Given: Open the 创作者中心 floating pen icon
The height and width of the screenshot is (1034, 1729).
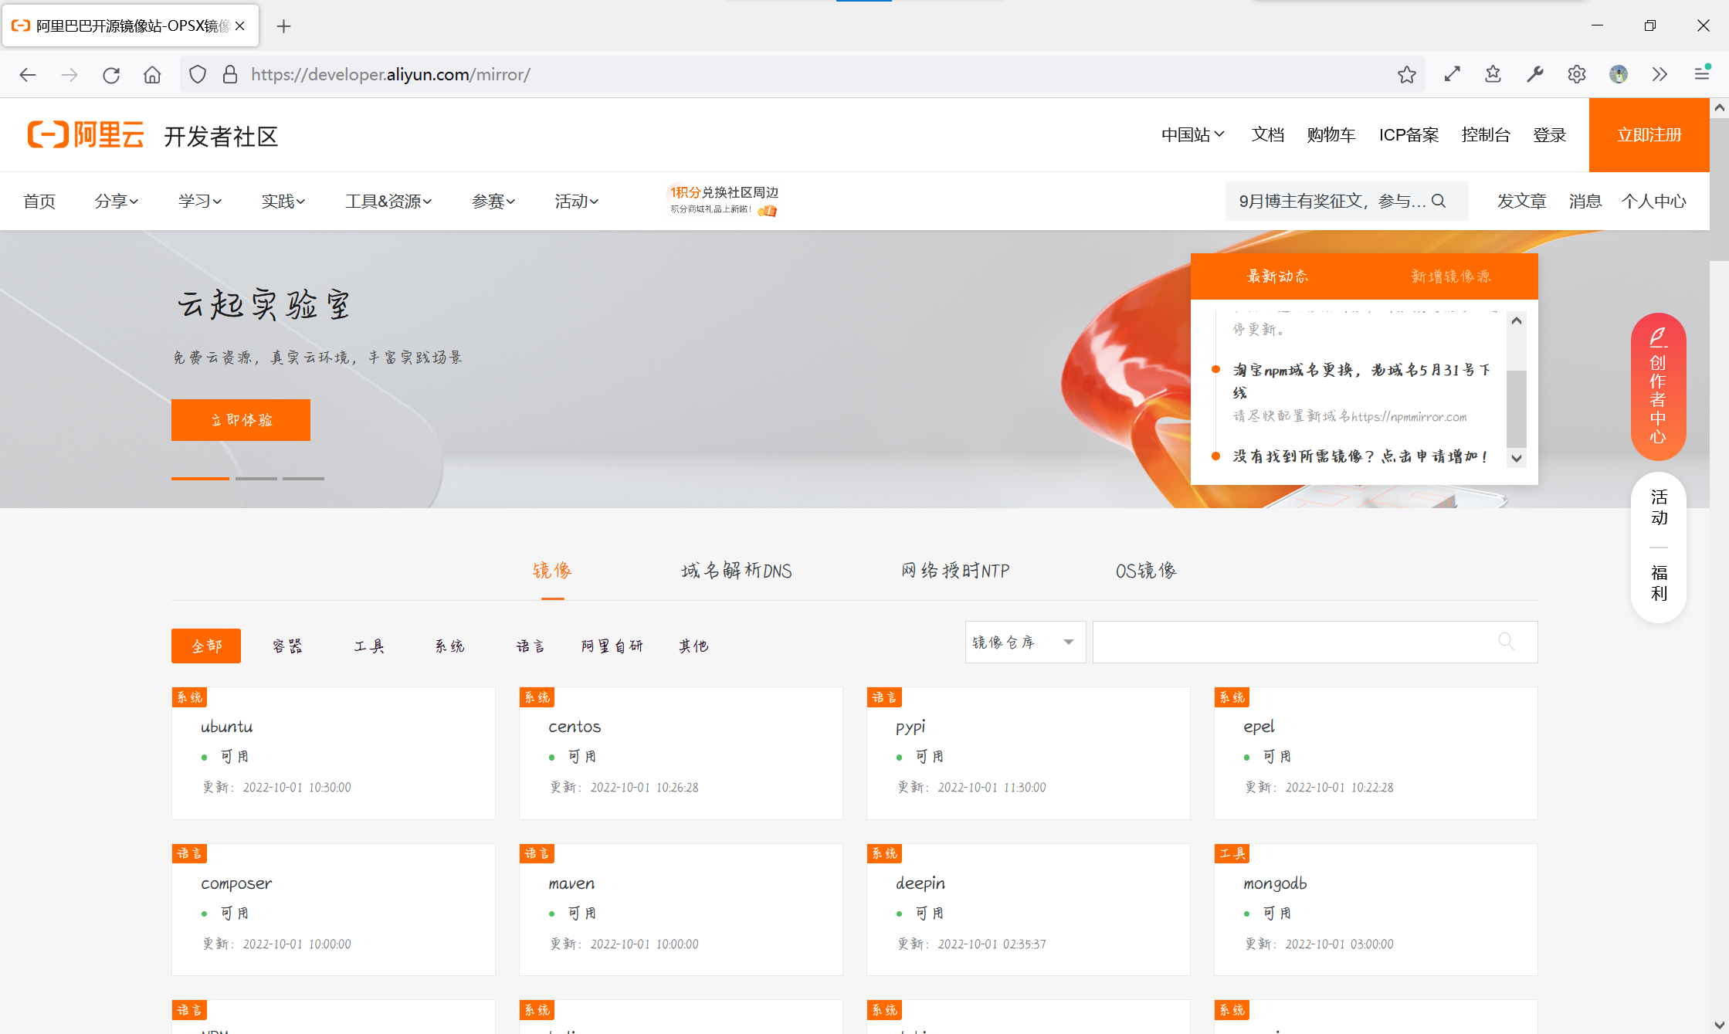Looking at the screenshot, I should click(x=1658, y=337).
